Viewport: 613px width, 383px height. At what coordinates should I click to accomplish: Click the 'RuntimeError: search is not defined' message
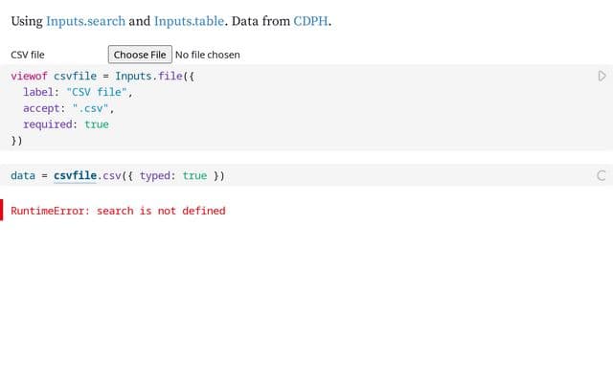tap(118, 211)
